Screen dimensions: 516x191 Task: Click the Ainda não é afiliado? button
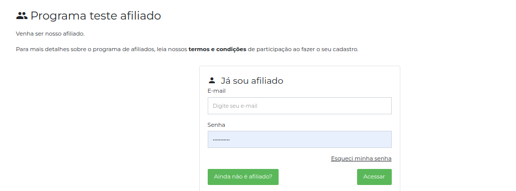[243, 177]
